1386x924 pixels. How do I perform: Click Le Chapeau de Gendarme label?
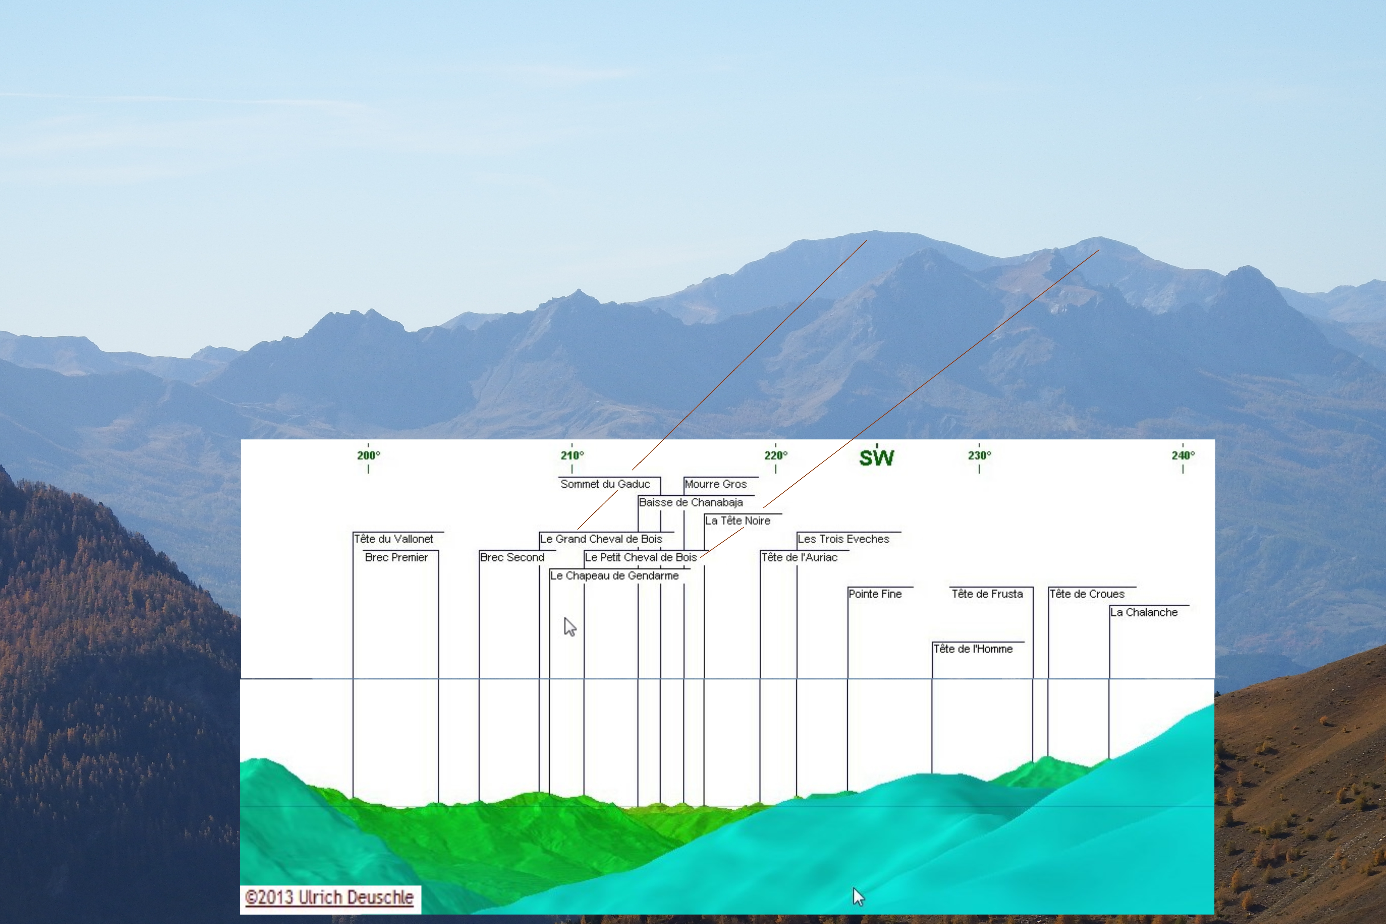[x=614, y=575]
